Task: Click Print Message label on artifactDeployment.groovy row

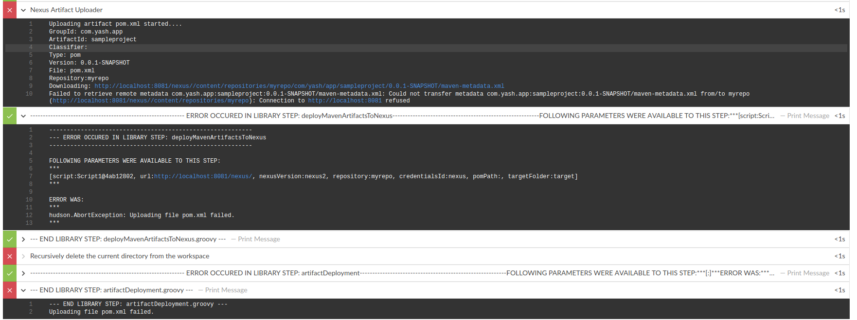Action: 226,290
